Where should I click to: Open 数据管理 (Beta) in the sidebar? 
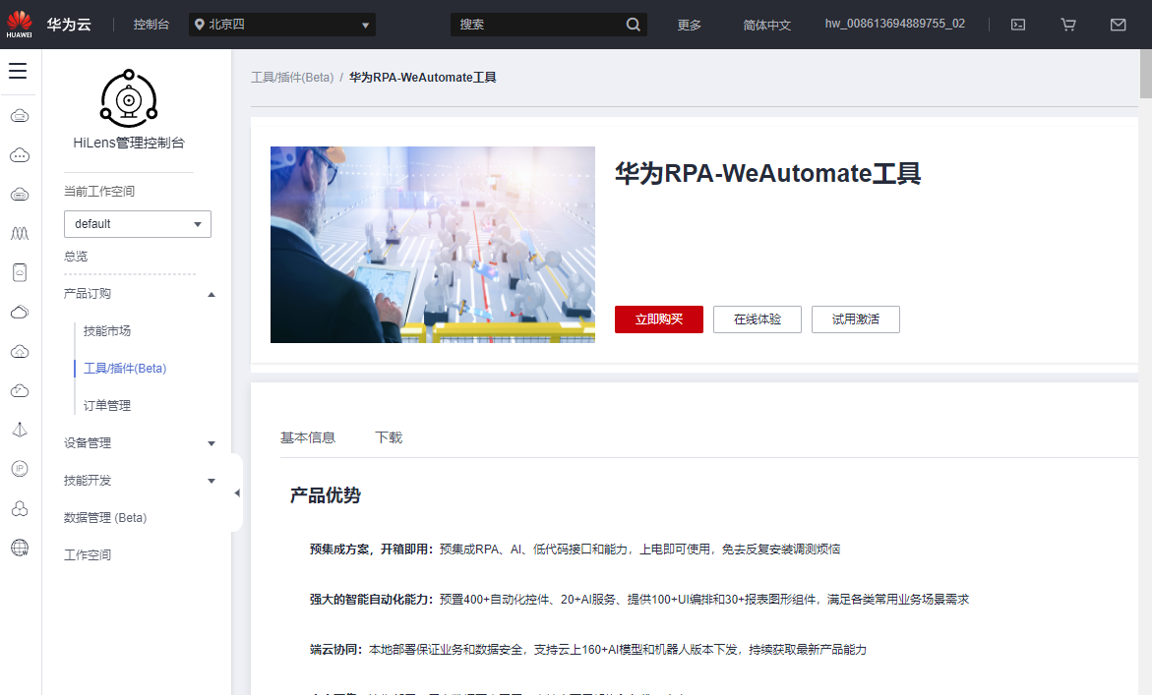click(105, 518)
